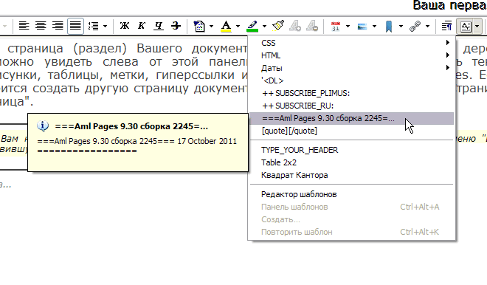Image resolution: width=487 pixels, height=285 pixels.
Task: Insert a picture using image icon
Action: (362, 27)
